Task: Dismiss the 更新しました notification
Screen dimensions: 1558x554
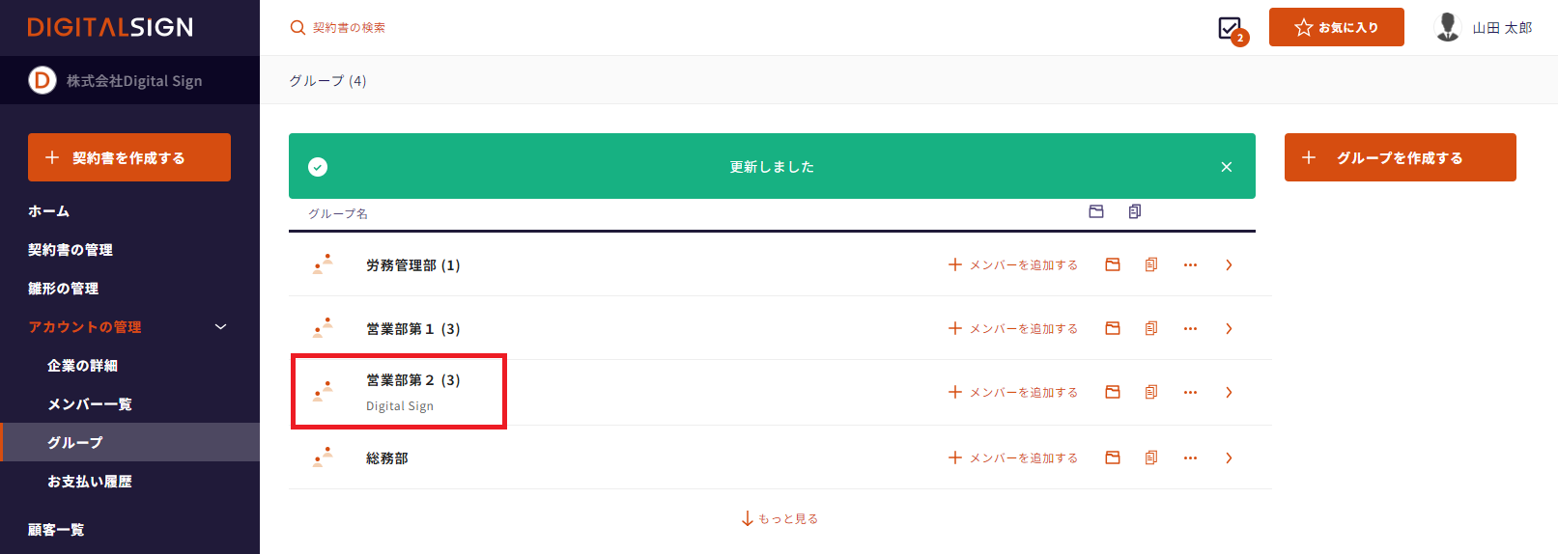Action: [x=1226, y=167]
